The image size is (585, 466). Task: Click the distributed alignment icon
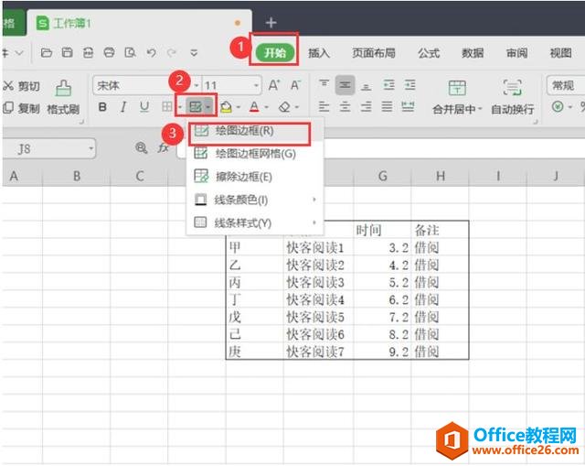[408, 107]
